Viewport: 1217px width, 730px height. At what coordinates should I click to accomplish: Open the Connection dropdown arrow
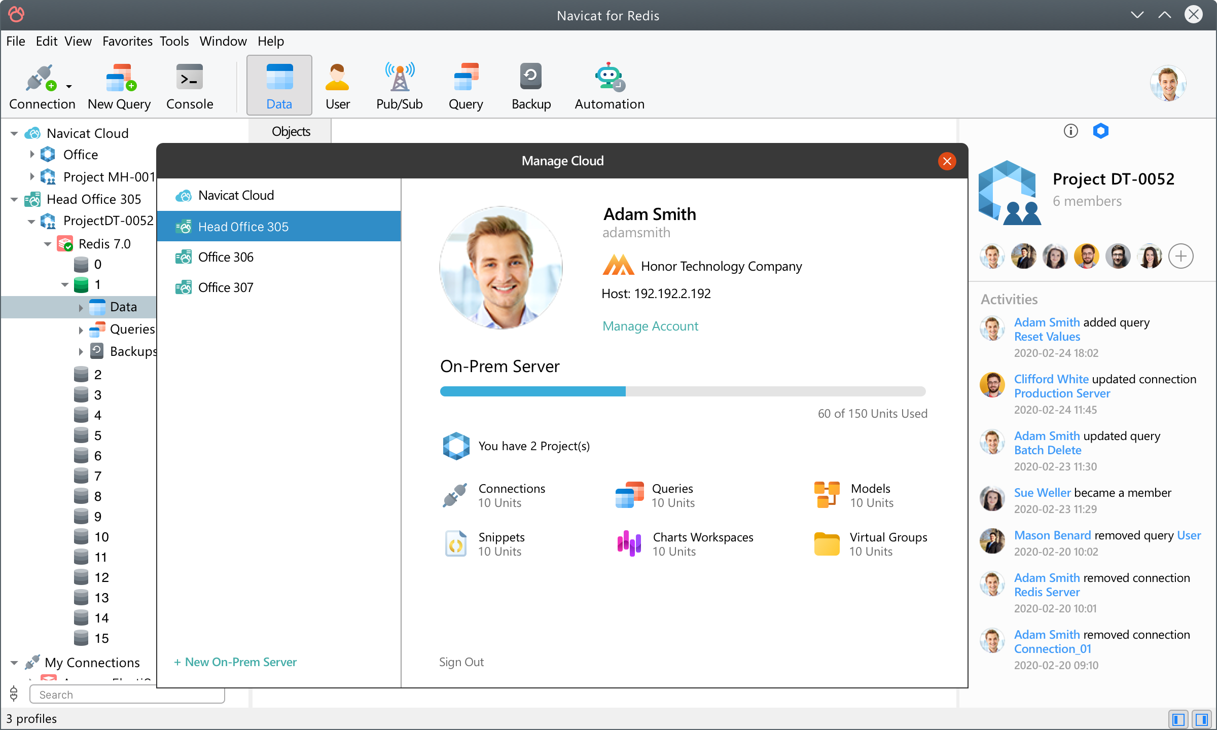coord(69,87)
